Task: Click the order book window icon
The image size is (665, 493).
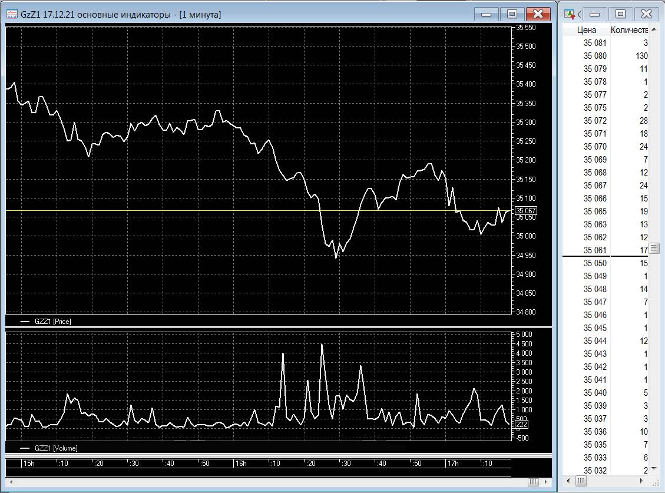Action: click(570, 14)
